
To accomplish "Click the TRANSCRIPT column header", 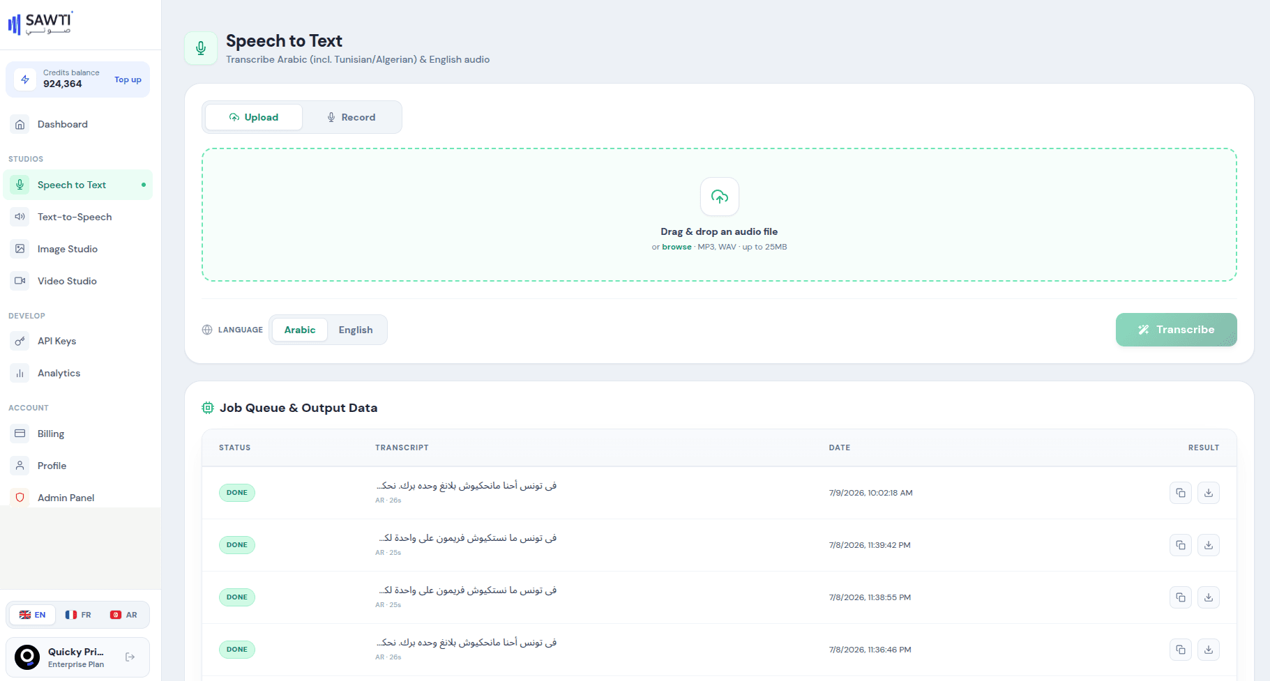I will [x=402, y=447].
